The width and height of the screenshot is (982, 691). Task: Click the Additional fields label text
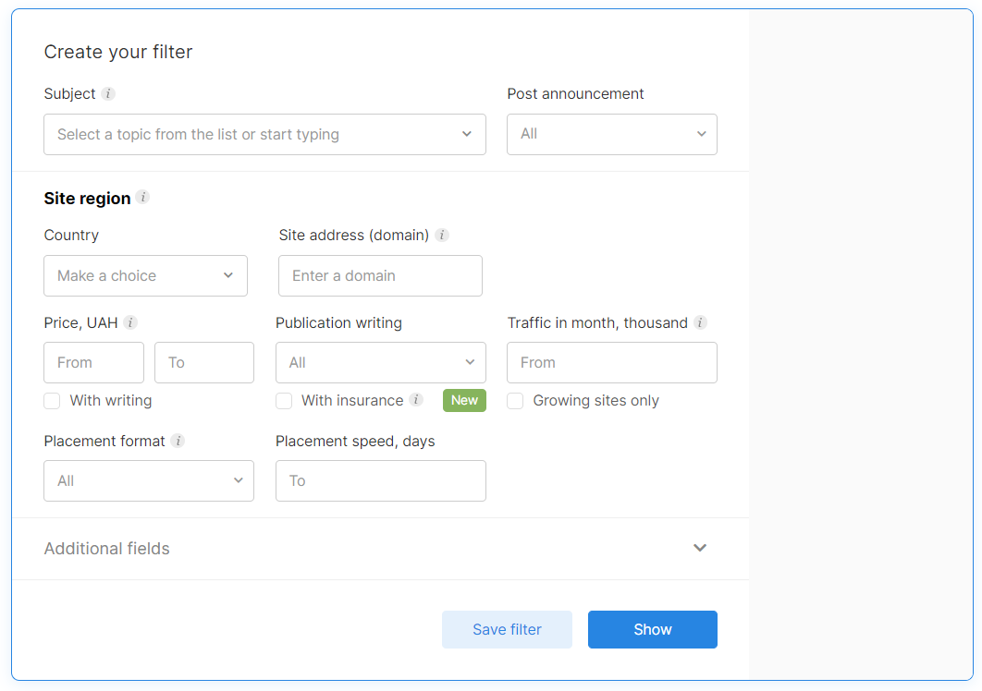[106, 549]
